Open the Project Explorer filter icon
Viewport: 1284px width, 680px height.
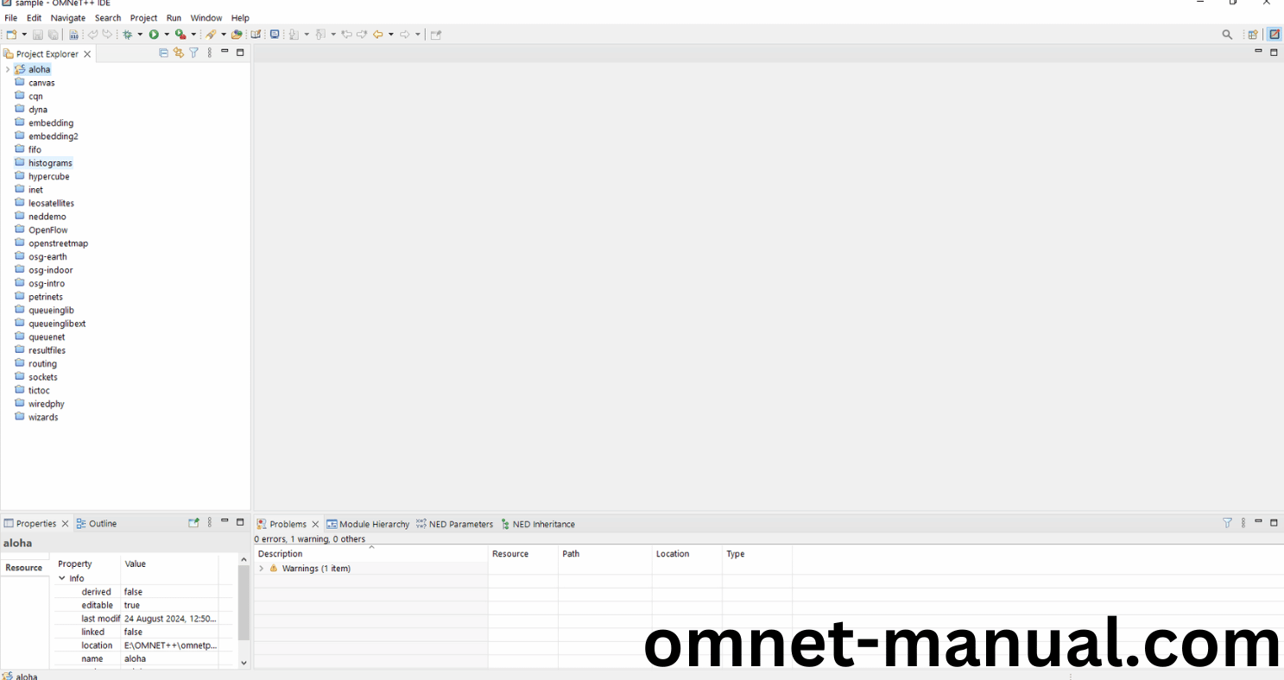coord(194,54)
